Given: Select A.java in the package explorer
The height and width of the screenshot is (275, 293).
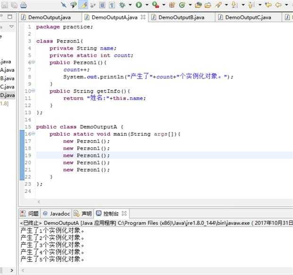Looking at the screenshot, I should pos(7,70).
